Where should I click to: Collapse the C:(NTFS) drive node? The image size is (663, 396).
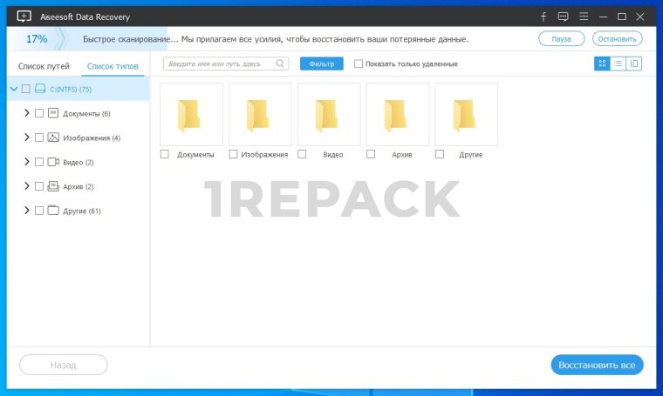pyautogui.click(x=13, y=89)
